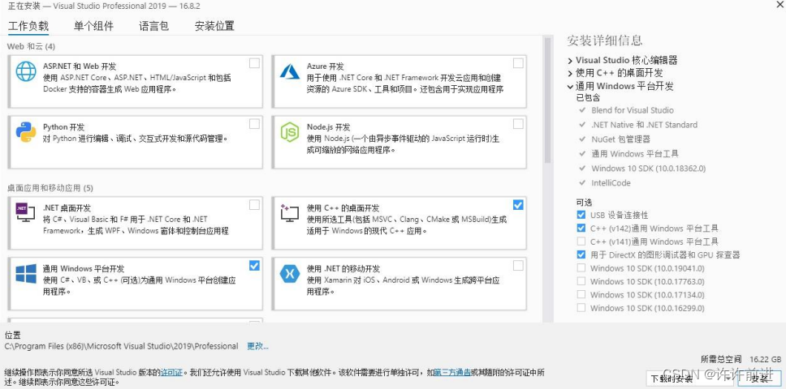Select the Python 开发 title text
The image size is (786, 389).
coord(63,127)
